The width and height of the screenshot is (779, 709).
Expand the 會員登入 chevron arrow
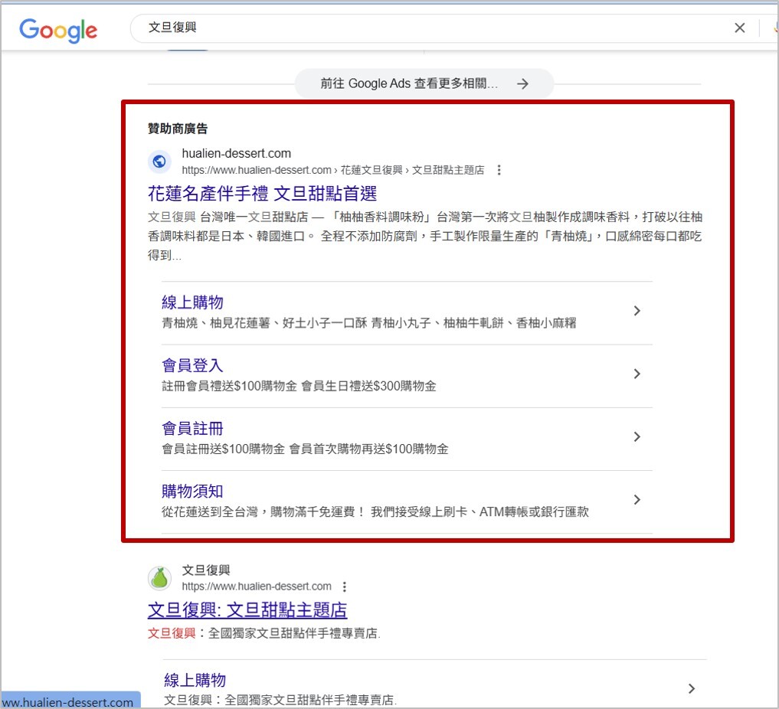(637, 374)
